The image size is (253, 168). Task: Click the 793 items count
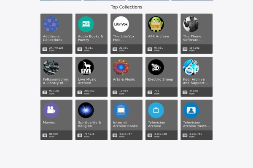pyautogui.click(x=157, y=92)
